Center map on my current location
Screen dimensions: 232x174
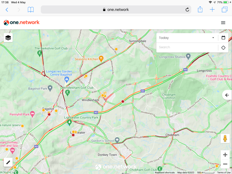pyautogui.click(x=223, y=48)
